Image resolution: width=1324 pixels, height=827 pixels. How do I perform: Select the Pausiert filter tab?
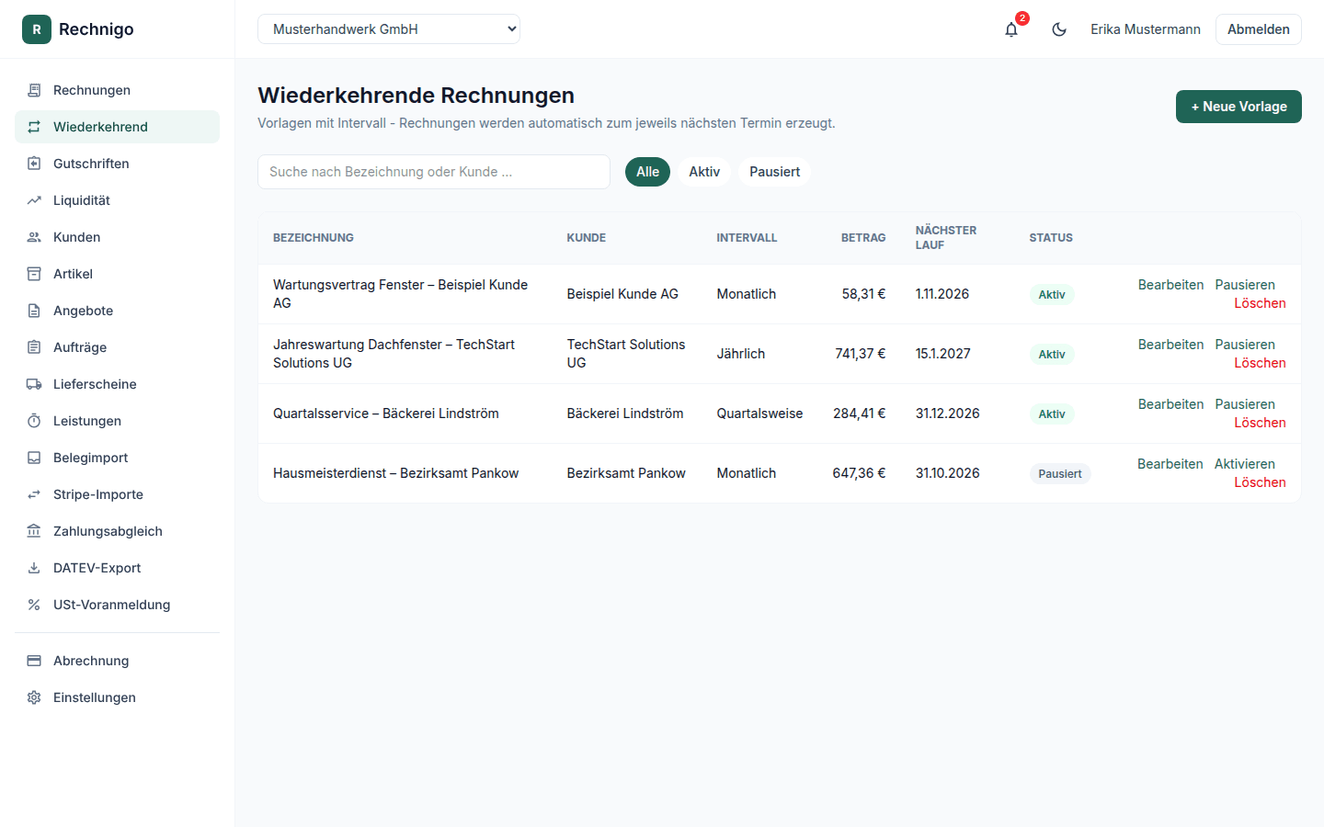tap(774, 172)
